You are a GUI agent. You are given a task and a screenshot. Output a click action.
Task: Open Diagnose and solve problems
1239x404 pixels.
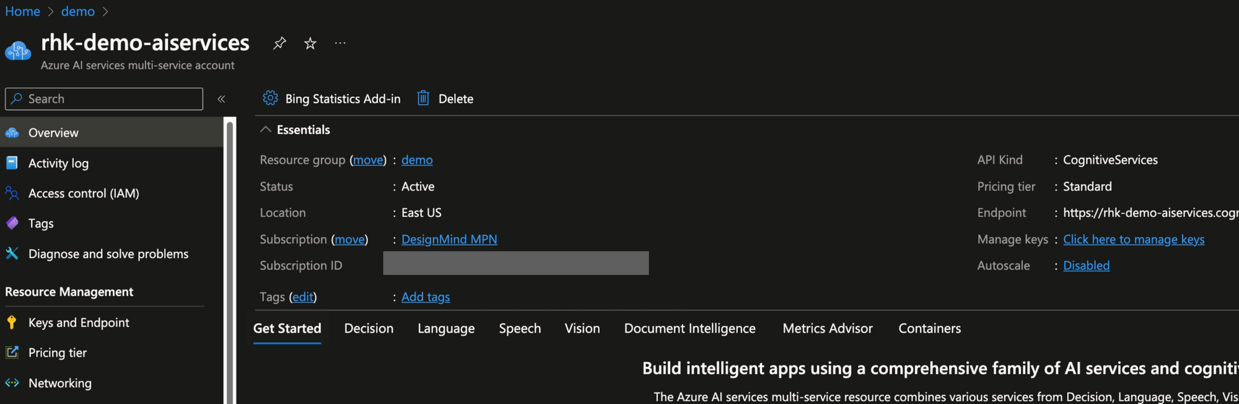[108, 254]
